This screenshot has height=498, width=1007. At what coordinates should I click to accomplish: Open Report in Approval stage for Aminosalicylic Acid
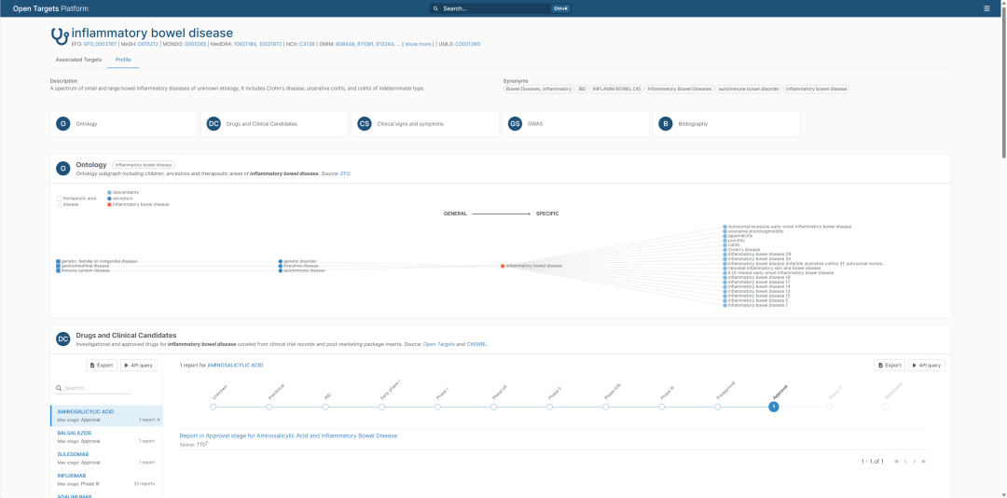[x=288, y=436]
